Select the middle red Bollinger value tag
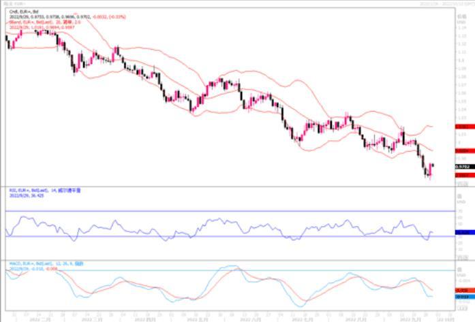 (x=462, y=150)
